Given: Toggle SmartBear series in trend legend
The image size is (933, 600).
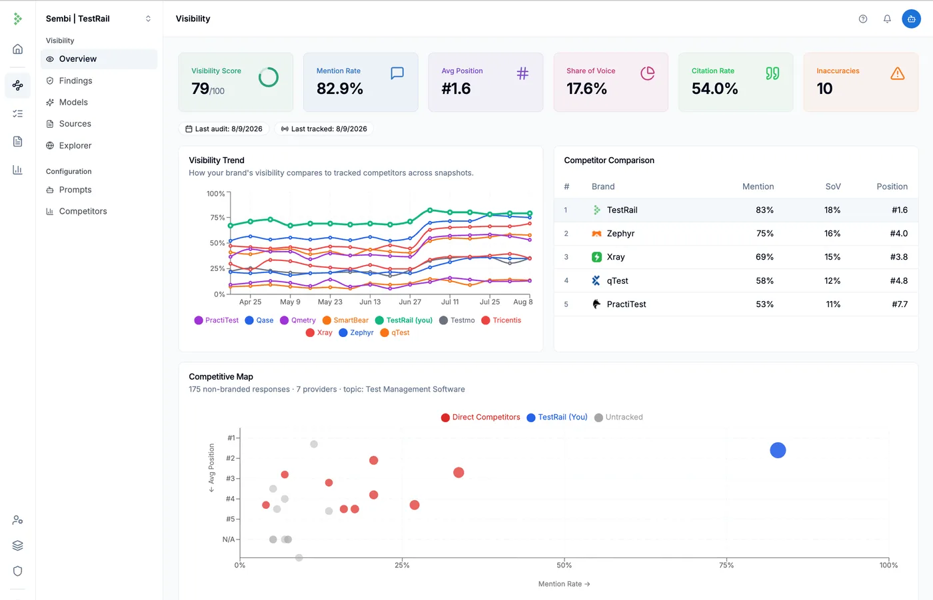Looking at the screenshot, I should [x=345, y=320].
